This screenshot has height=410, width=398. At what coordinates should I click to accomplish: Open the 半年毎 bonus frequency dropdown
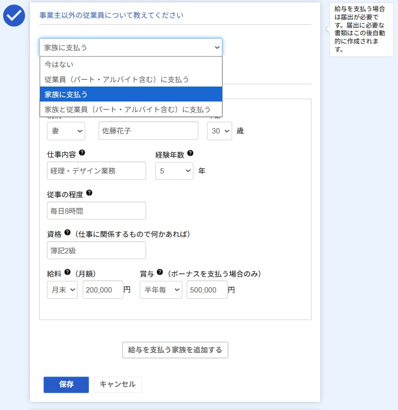(161, 290)
